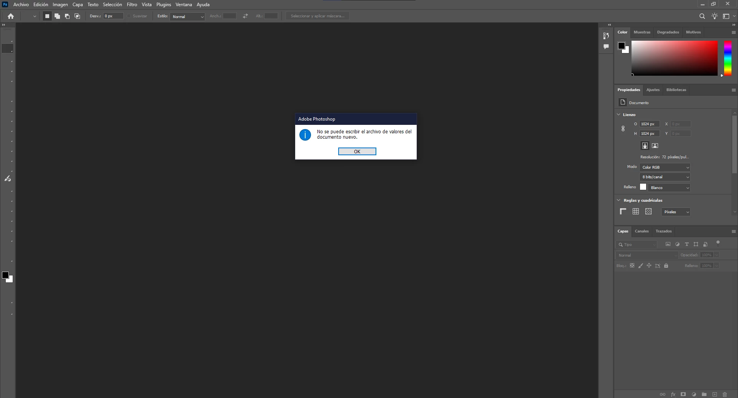Open the Discover lightbulb icon
The image size is (738, 398).
(715, 16)
